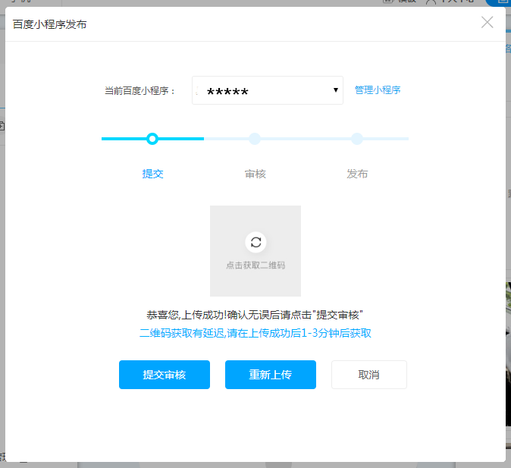Click the refresh icon to load QR code
Viewport: 511px width, 468px height.
tap(255, 242)
